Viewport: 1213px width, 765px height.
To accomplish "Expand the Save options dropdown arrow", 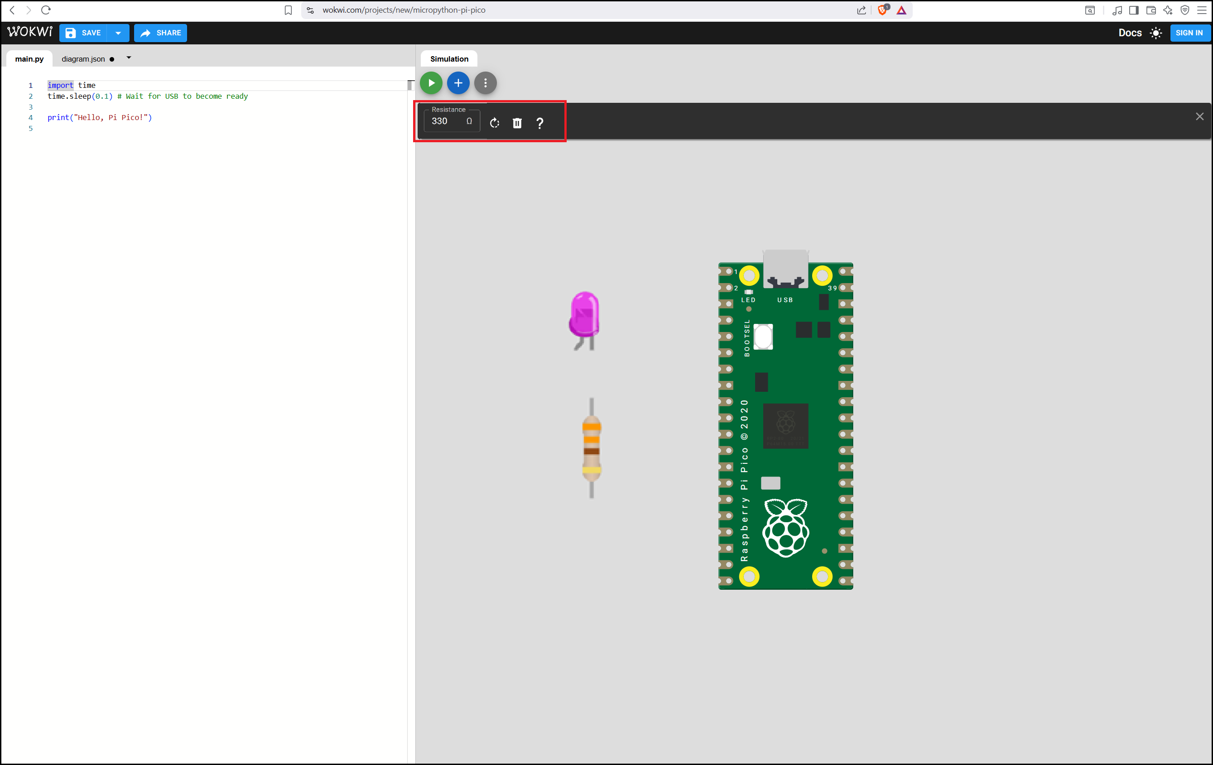I will 118,33.
